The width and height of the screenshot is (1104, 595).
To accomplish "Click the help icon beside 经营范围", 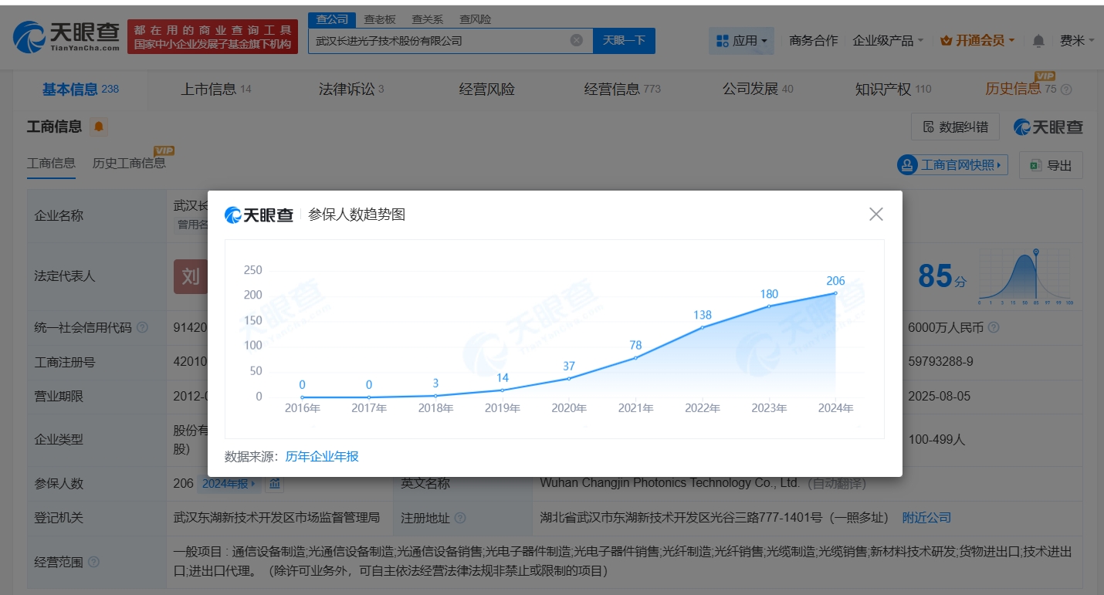I will pyautogui.click(x=93, y=562).
